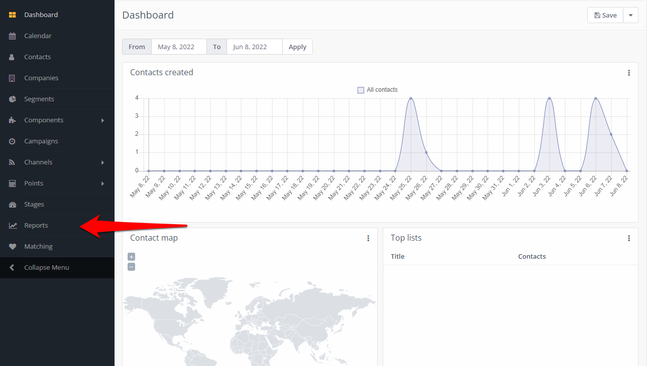Click the Segments pie chart icon

[x=13, y=99]
